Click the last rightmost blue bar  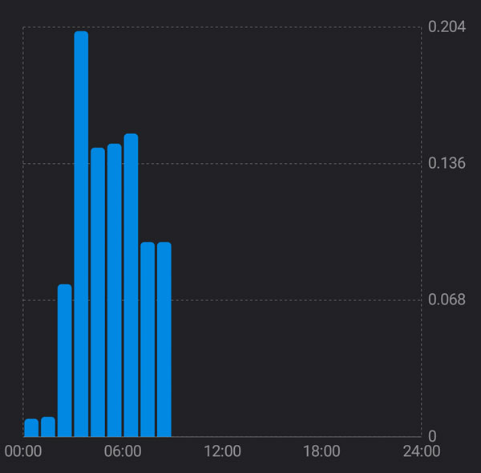[x=164, y=339]
